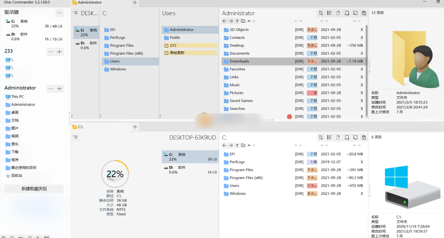Select the Downloads folder in Administrator list
Image resolution: width=444 pixels, height=238 pixels.
(239, 61)
